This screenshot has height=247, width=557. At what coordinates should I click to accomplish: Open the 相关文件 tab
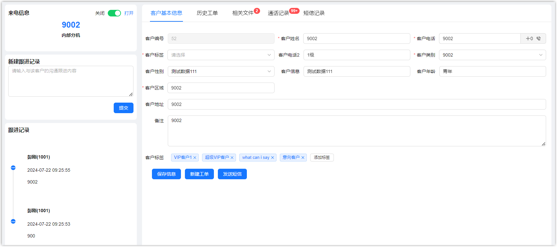(243, 13)
